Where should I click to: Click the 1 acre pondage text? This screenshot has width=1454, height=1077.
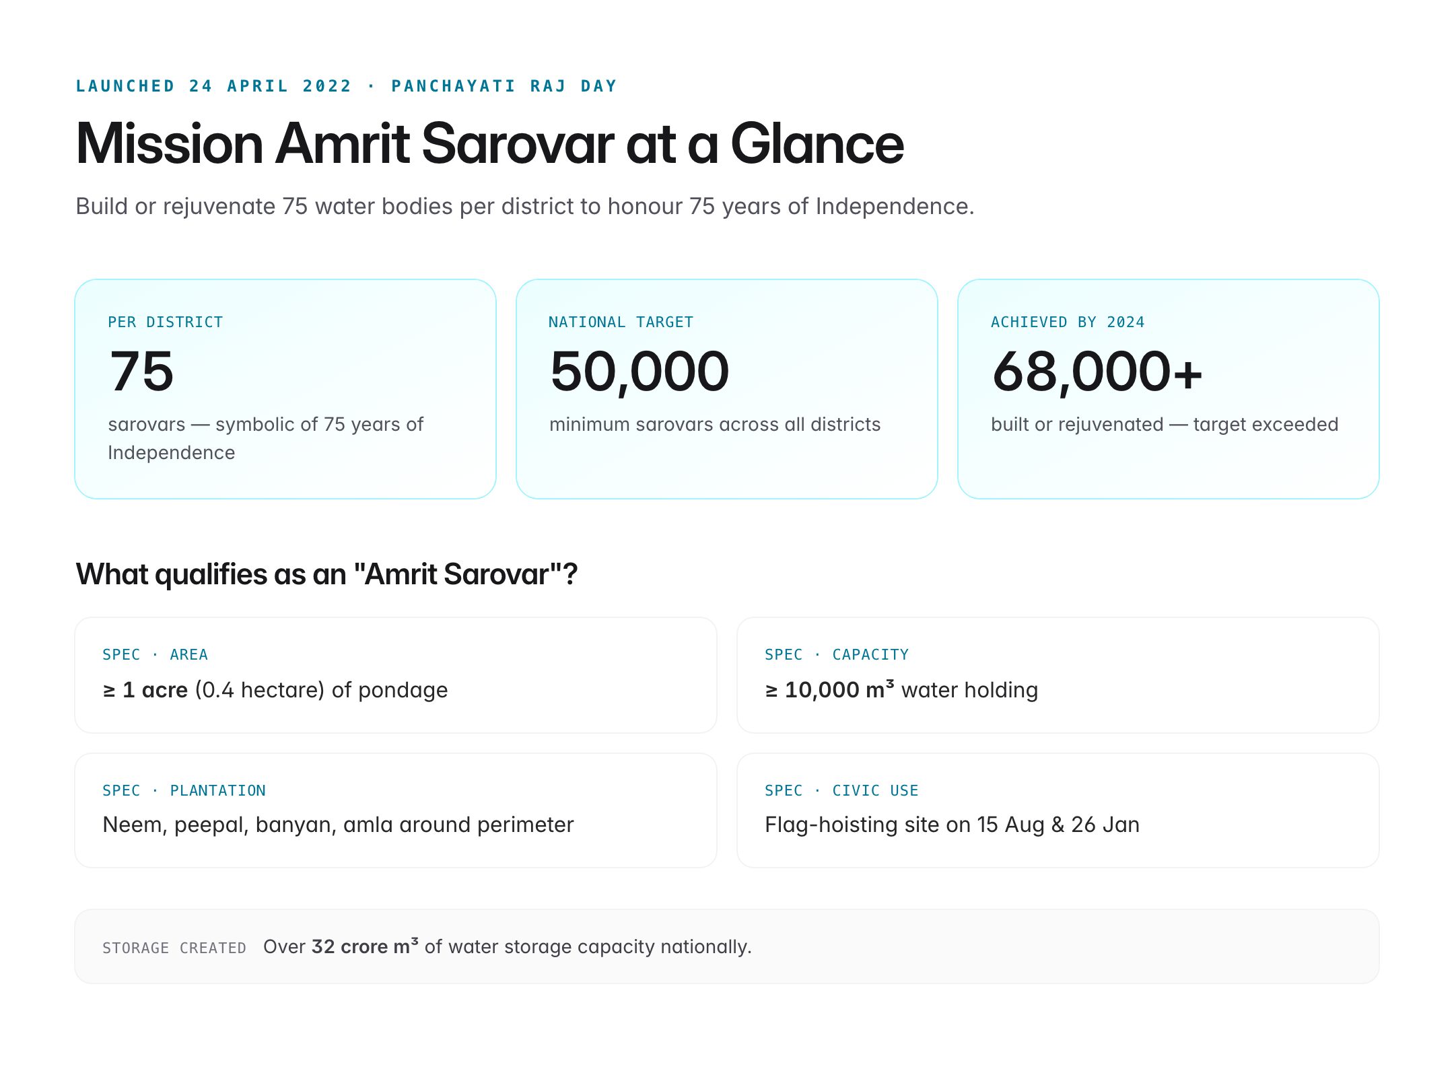(275, 690)
